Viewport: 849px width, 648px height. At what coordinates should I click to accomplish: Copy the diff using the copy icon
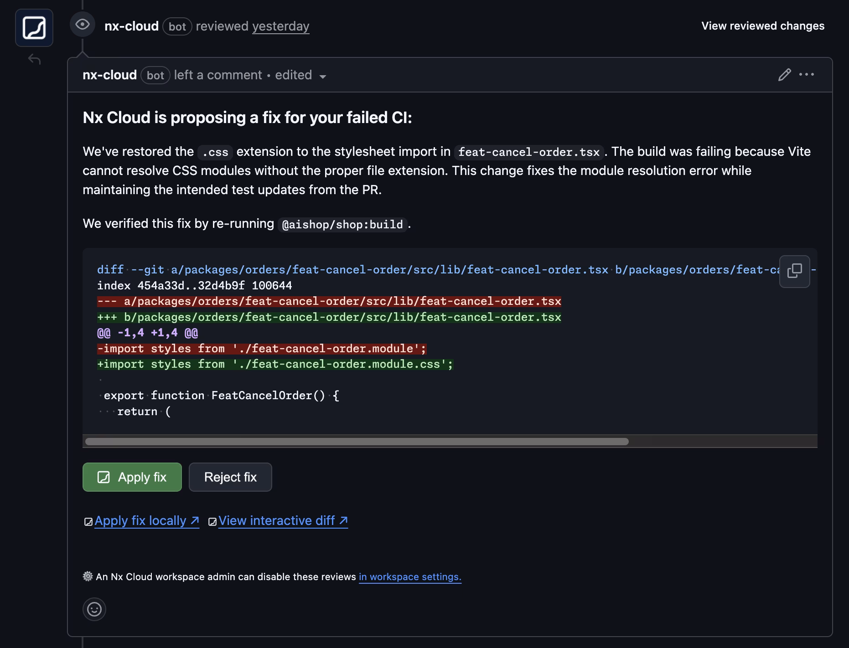pos(794,271)
